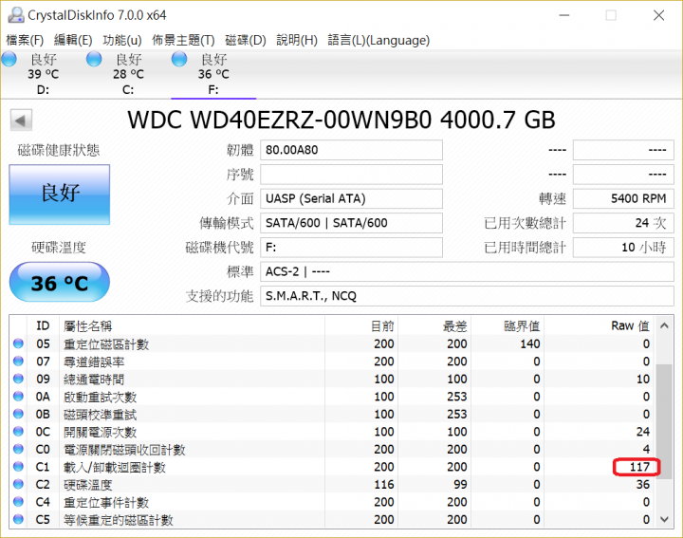Screen dimensions: 683x538
Task: Switch to the D: drive tab
Action: coord(43,75)
